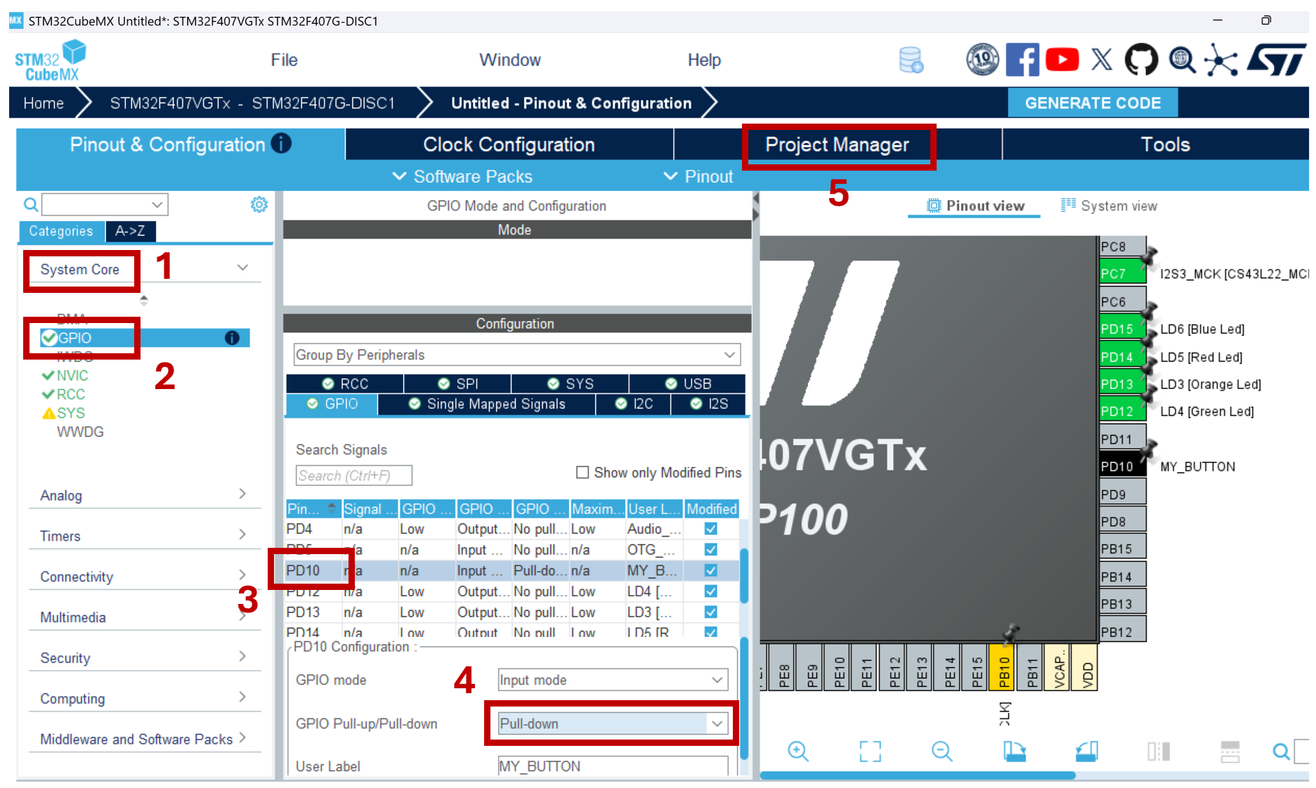
Task: Toggle the Modified checkbox for PD10
Action: pos(711,570)
